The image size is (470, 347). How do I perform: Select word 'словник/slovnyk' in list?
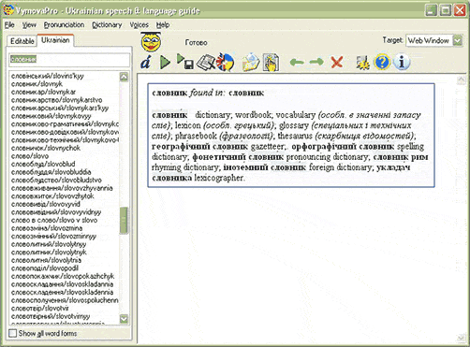point(37,84)
